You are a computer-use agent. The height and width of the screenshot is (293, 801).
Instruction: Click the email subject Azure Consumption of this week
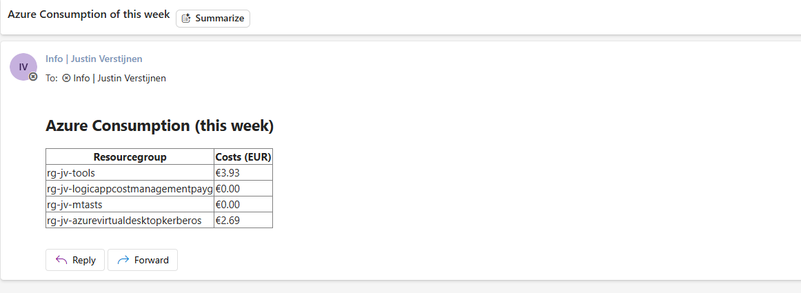click(x=89, y=14)
